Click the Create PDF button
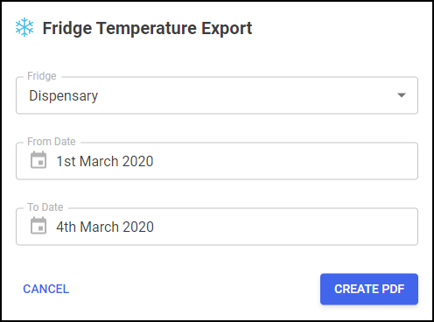 (x=369, y=289)
